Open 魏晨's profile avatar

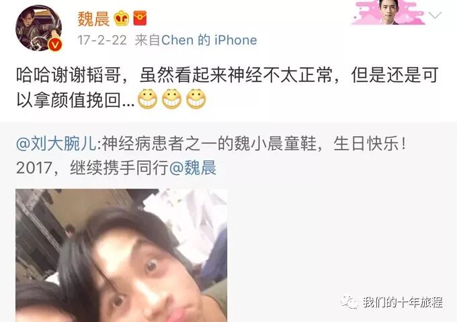(39, 28)
